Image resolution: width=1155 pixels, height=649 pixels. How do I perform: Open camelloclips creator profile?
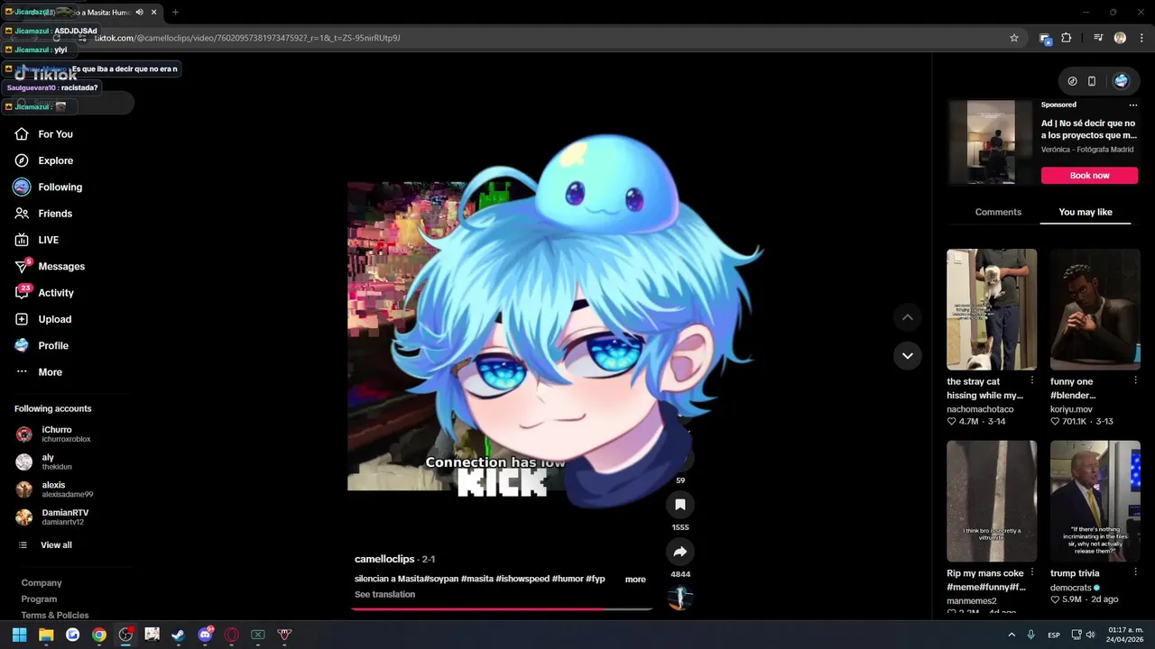384,560
